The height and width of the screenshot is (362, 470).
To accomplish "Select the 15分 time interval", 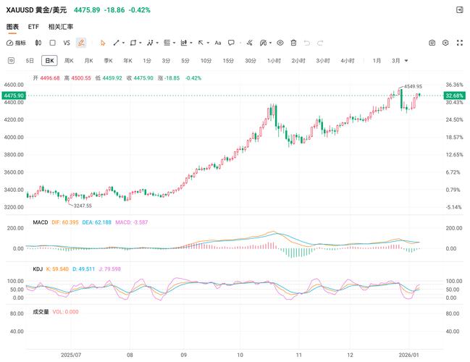I will tap(228, 60).
